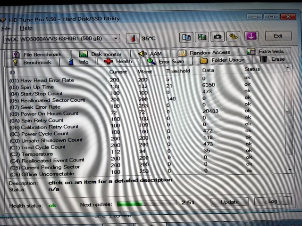Open options via yellow tools icon
This screenshot has width=302, height=226.
pos(233,36)
